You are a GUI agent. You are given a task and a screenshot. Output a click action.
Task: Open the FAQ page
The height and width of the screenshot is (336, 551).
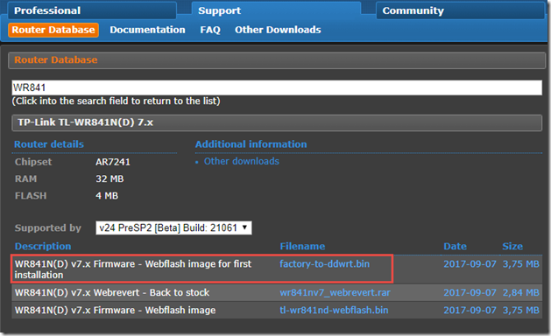pos(210,30)
